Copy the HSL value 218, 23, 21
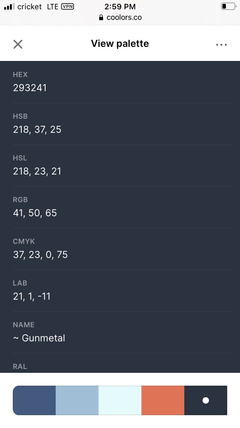240x428 pixels. [37, 171]
